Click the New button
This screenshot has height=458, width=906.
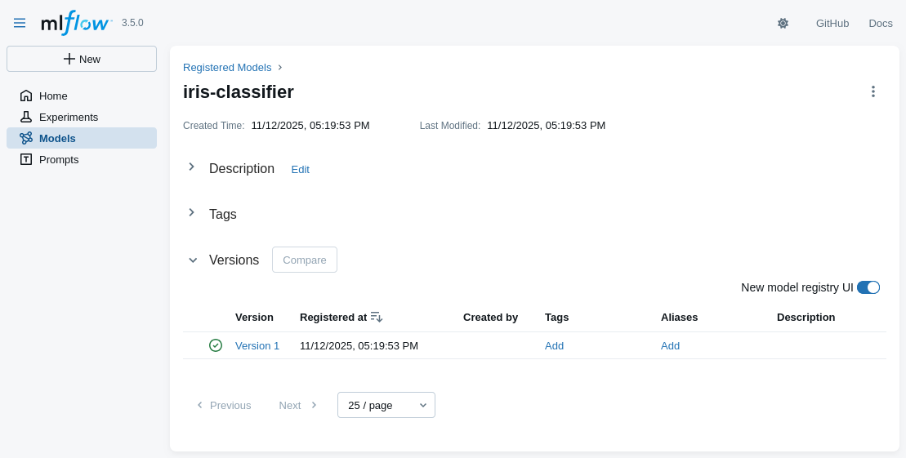(x=82, y=59)
